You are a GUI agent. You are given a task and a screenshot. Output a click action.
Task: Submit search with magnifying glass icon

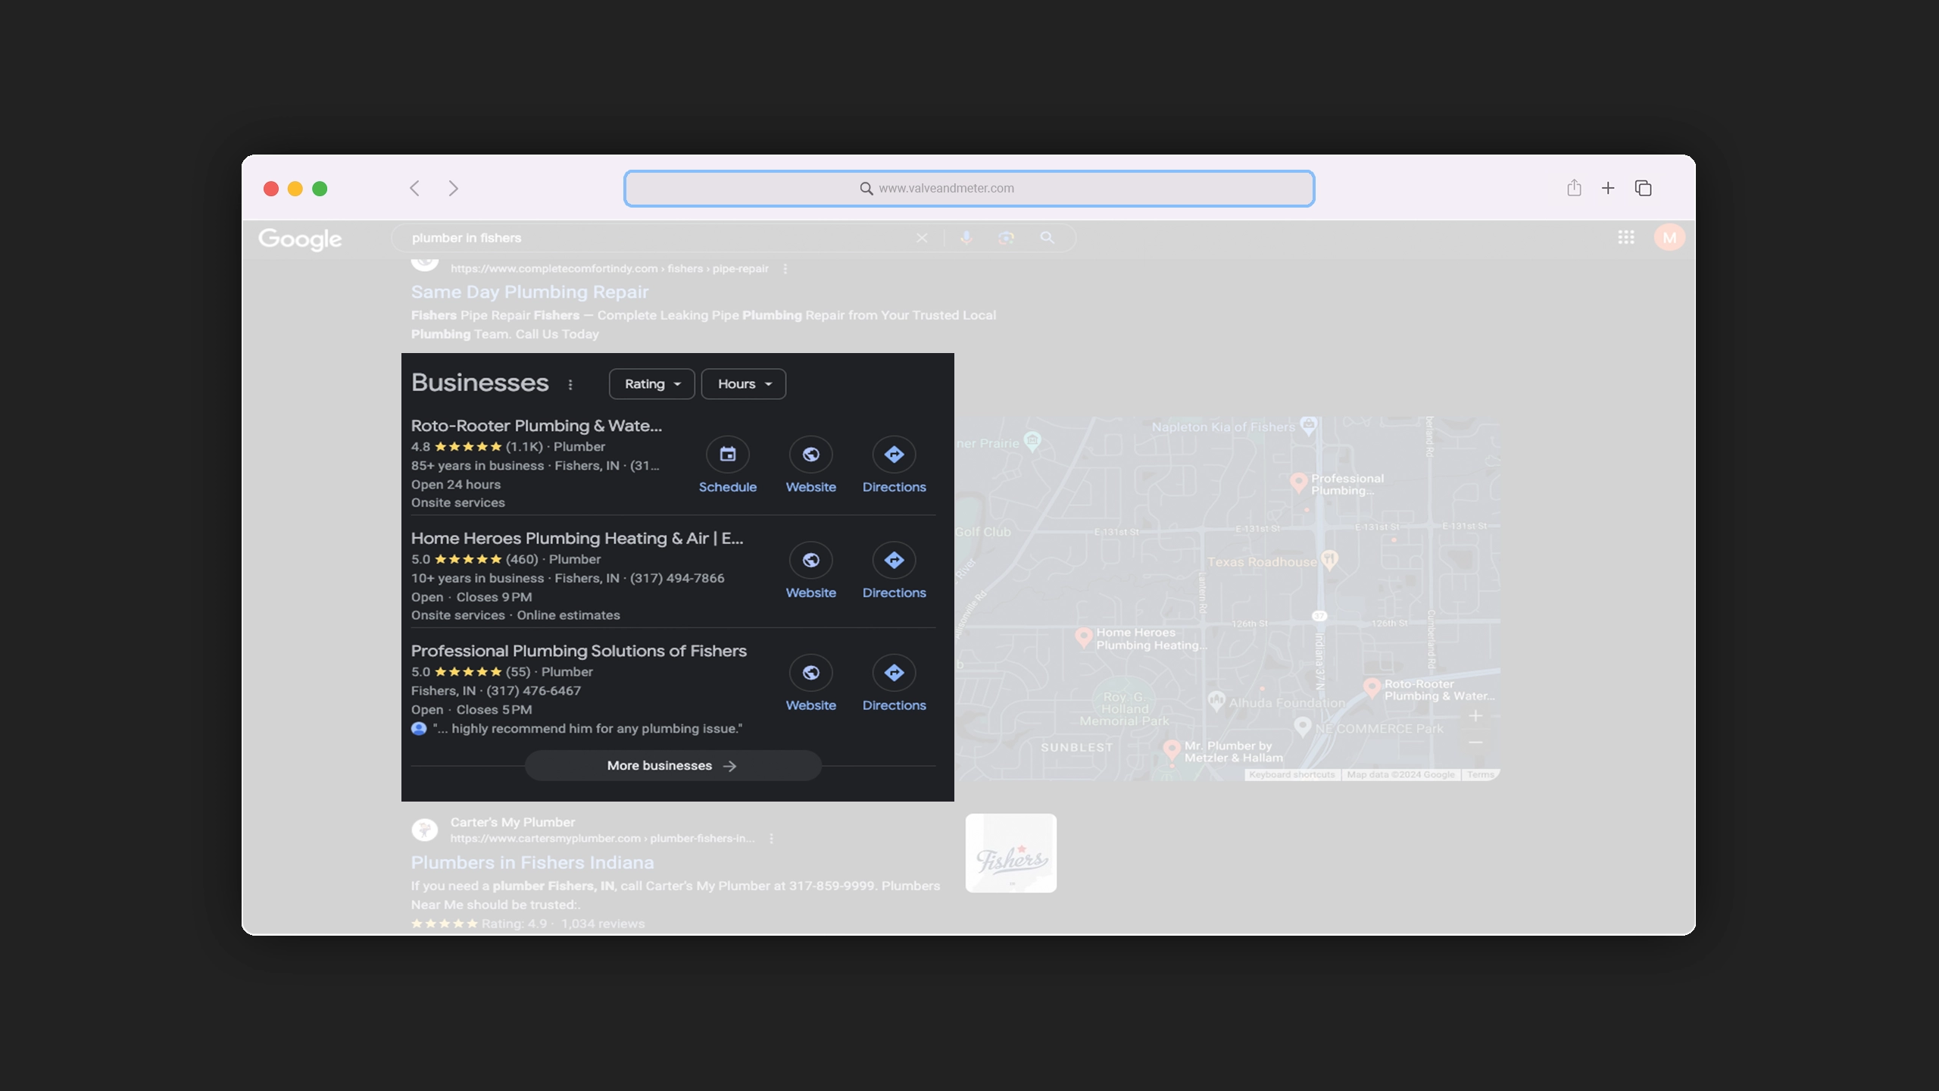[x=1047, y=238]
